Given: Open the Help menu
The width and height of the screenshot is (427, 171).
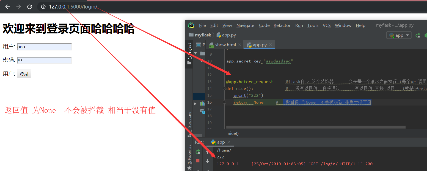Looking at the screenshot, I should [x=360, y=25].
